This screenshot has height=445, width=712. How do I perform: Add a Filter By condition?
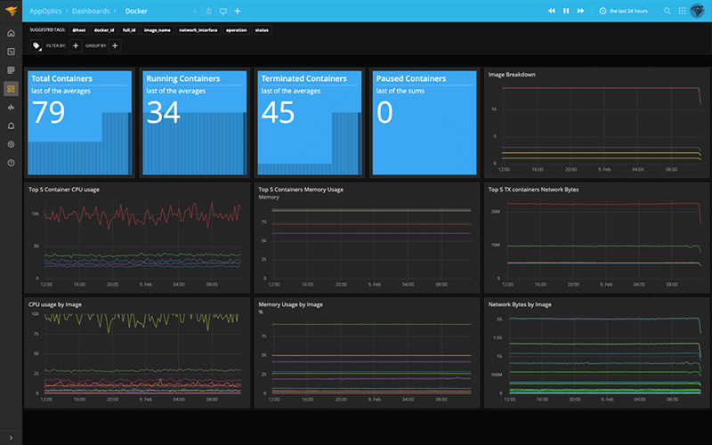click(x=76, y=45)
